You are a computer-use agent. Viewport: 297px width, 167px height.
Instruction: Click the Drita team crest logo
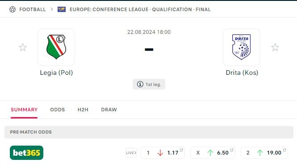pyautogui.click(x=242, y=47)
